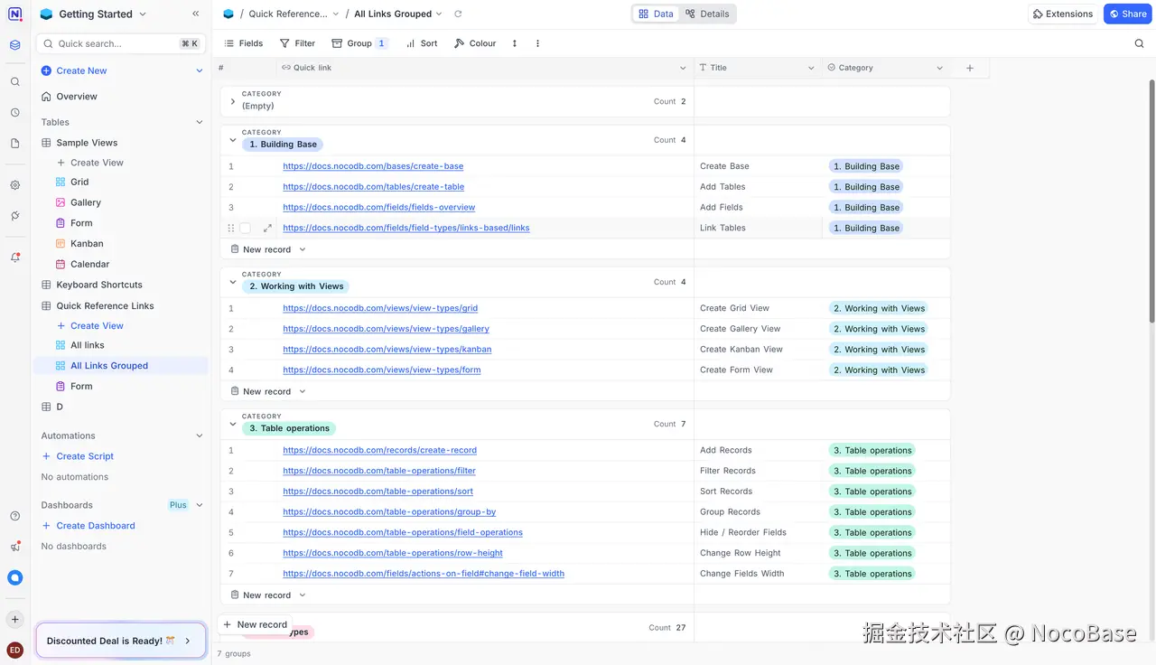Focus the Quick search input
This screenshot has width=1156, height=665.
tap(121, 43)
